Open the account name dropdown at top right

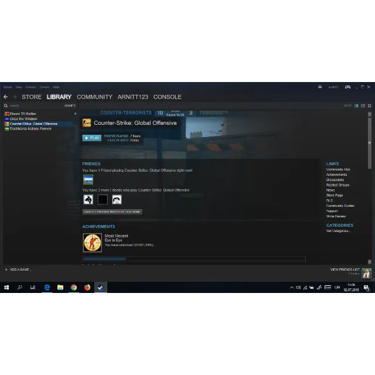(x=333, y=87)
